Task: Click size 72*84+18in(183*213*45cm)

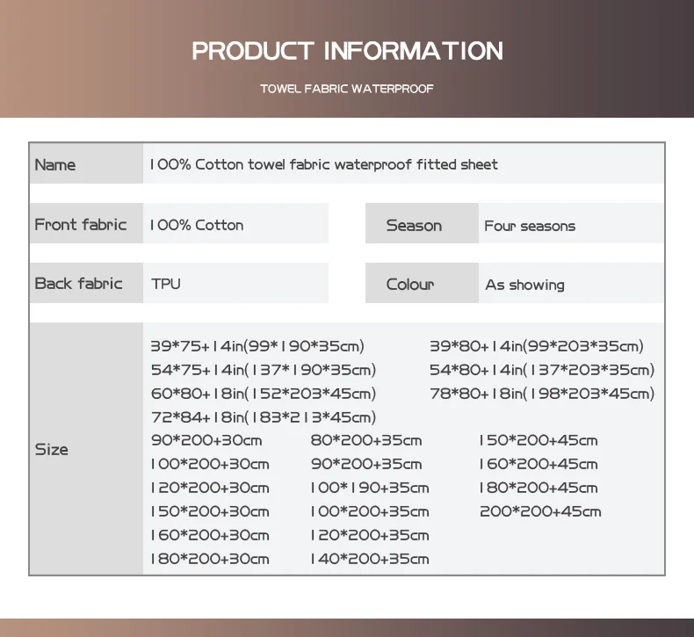Action: click(x=263, y=417)
